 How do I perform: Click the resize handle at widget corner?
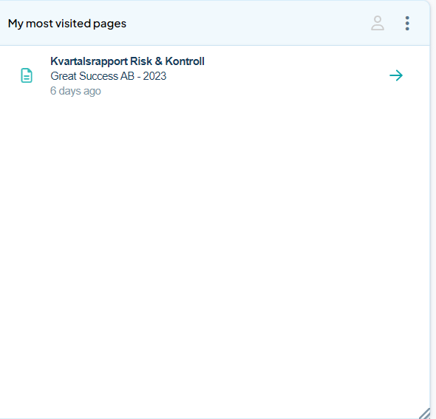425,413
